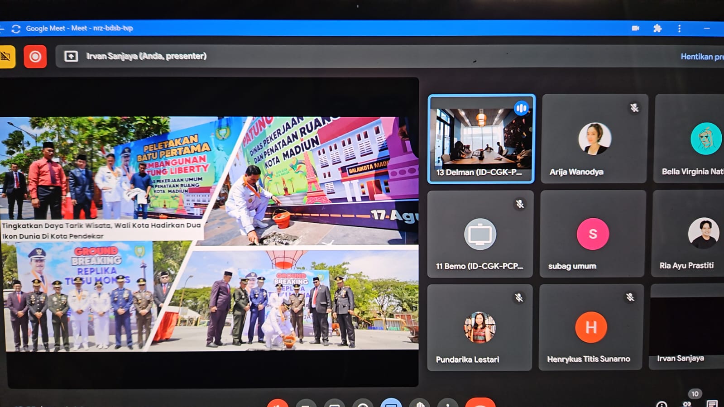724x407 pixels.
Task: Toggle the blue present-screen button
Action: (x=391, y=403)
